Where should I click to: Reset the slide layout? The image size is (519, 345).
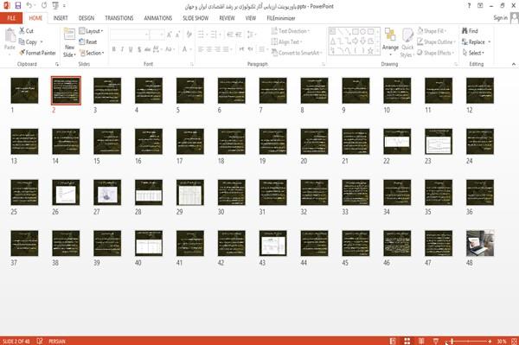tap(88, 42)
